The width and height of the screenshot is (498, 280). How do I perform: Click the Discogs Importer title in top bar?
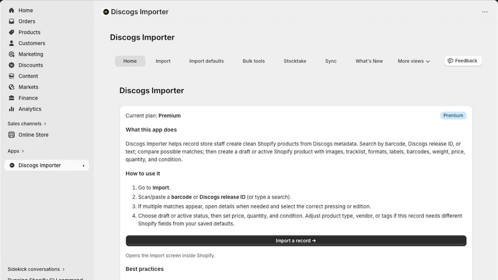point(140,12)
